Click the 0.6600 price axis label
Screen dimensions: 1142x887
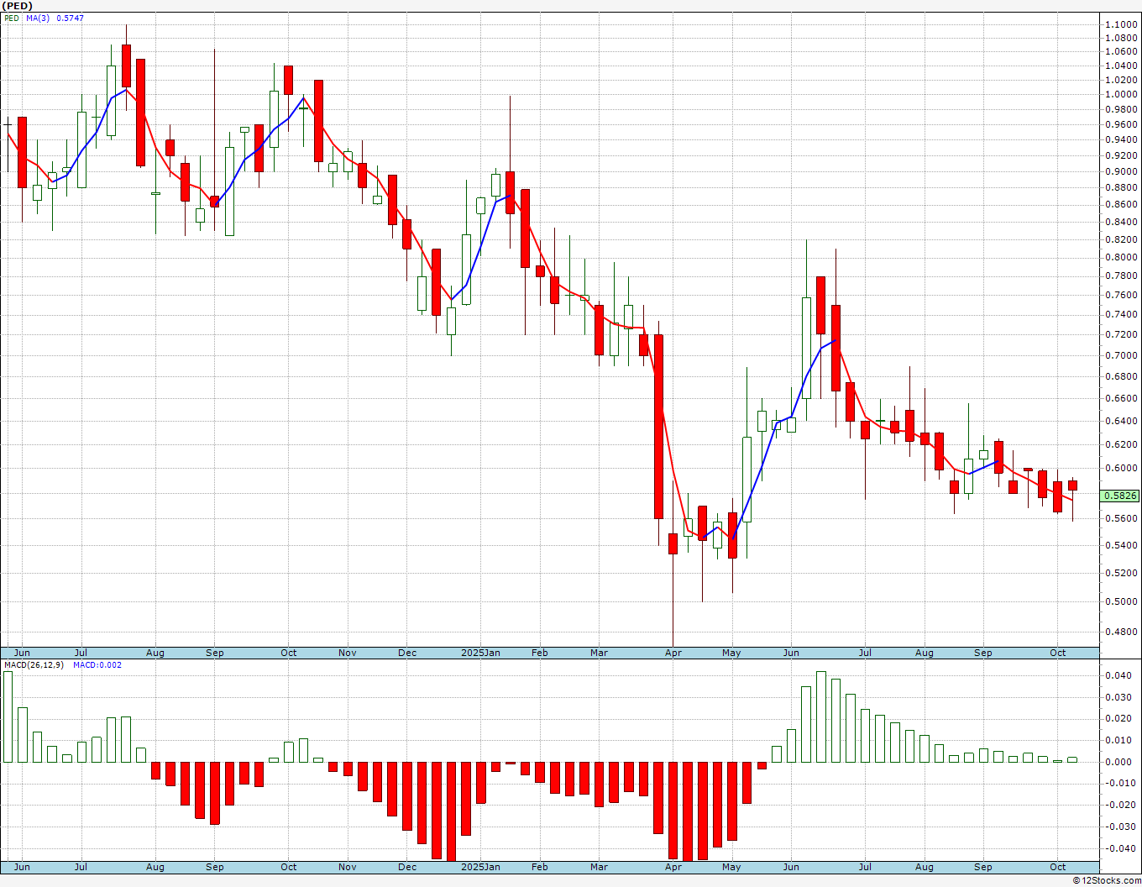[1122, 398]
